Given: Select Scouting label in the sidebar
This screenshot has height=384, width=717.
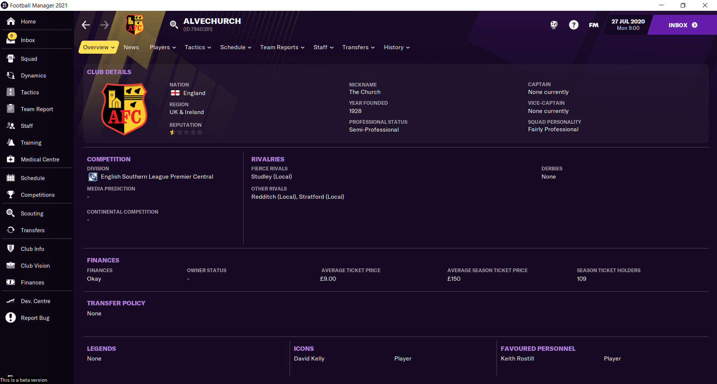Looking at the screenshot, I should point(32,214).
